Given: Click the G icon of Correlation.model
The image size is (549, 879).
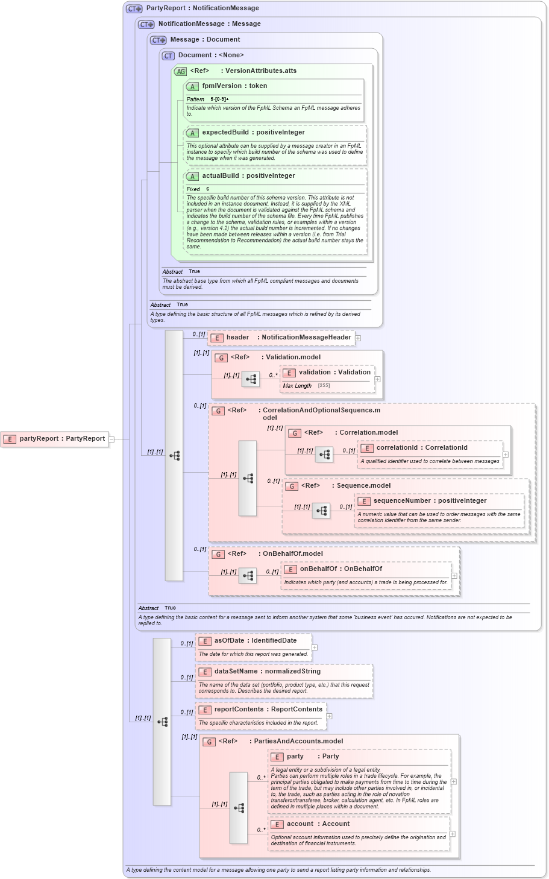Looking at the screenshot, I should coord(295,433).
